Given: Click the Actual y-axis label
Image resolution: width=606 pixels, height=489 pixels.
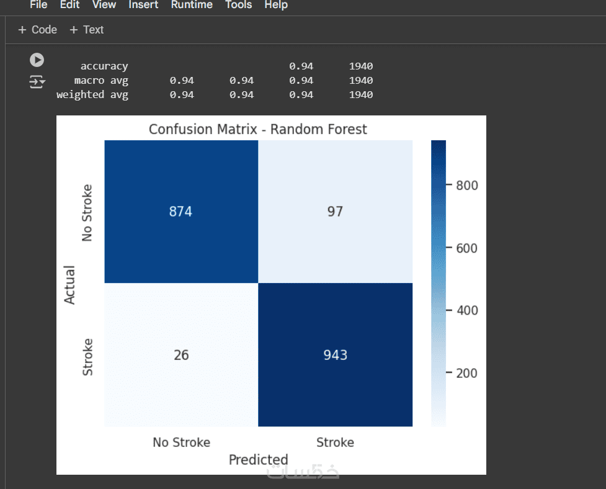Looking at the screenshot, I should point(69,284).
